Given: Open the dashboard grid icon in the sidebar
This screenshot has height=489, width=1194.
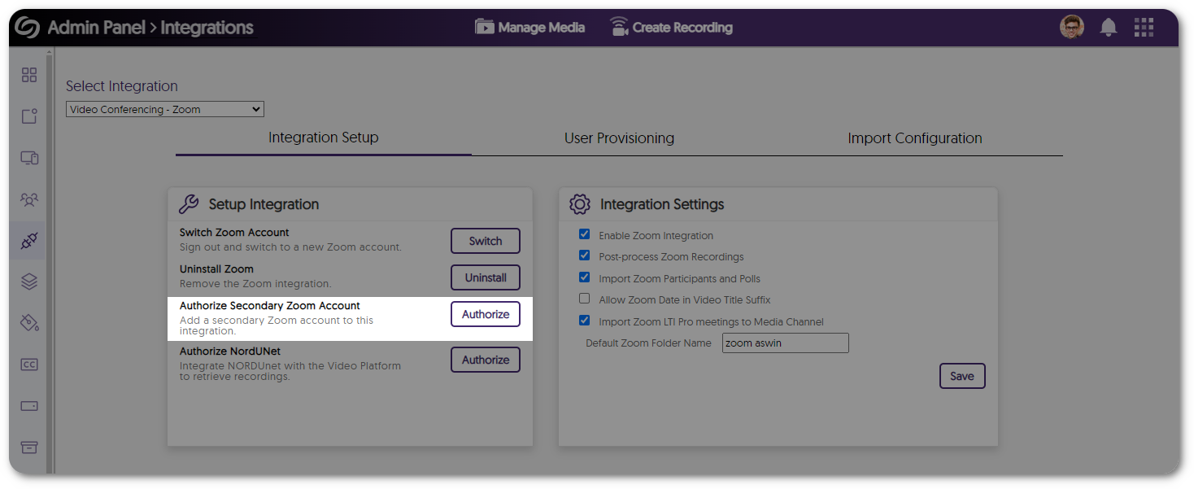Looking at the screenshot, I should click(x=28, y=74).
